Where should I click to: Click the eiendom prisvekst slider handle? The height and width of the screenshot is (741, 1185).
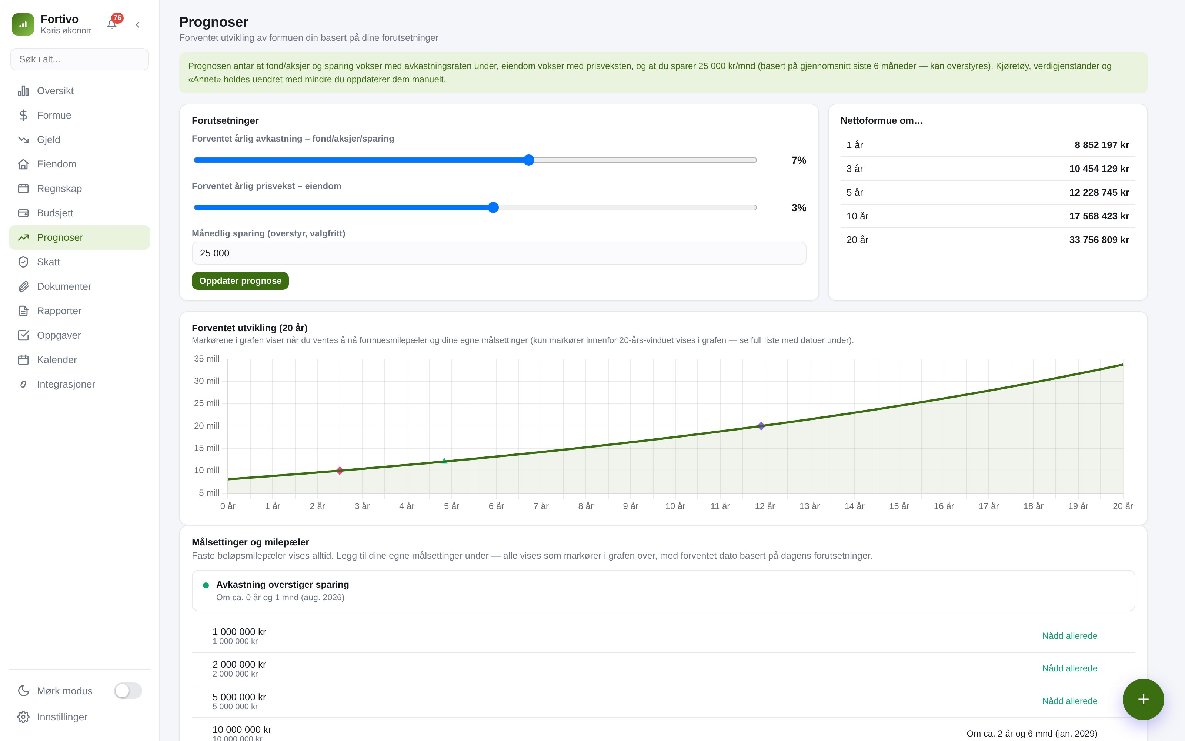494,208
